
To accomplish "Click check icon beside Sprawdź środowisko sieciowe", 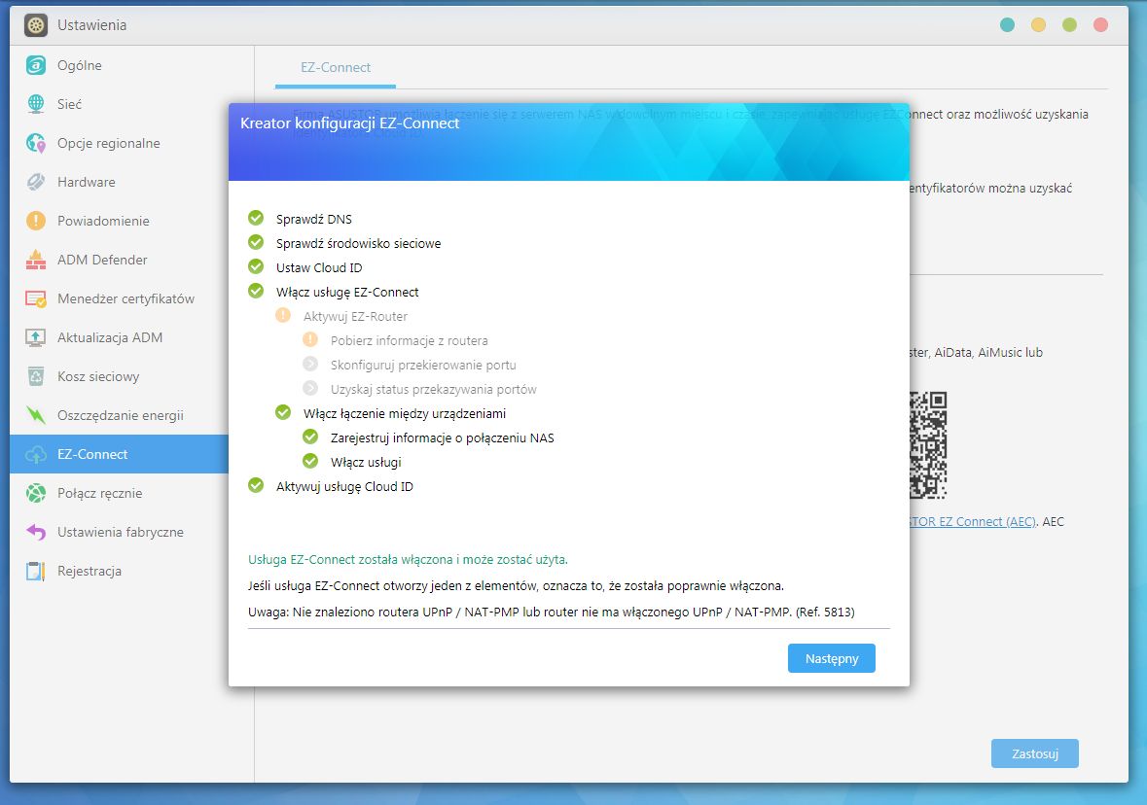I will pyautogui.click(x=256, y=242).
